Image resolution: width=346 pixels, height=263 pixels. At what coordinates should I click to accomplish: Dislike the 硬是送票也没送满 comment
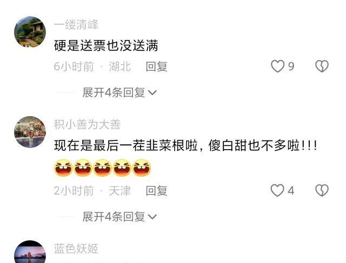click(x=322, y=66)
